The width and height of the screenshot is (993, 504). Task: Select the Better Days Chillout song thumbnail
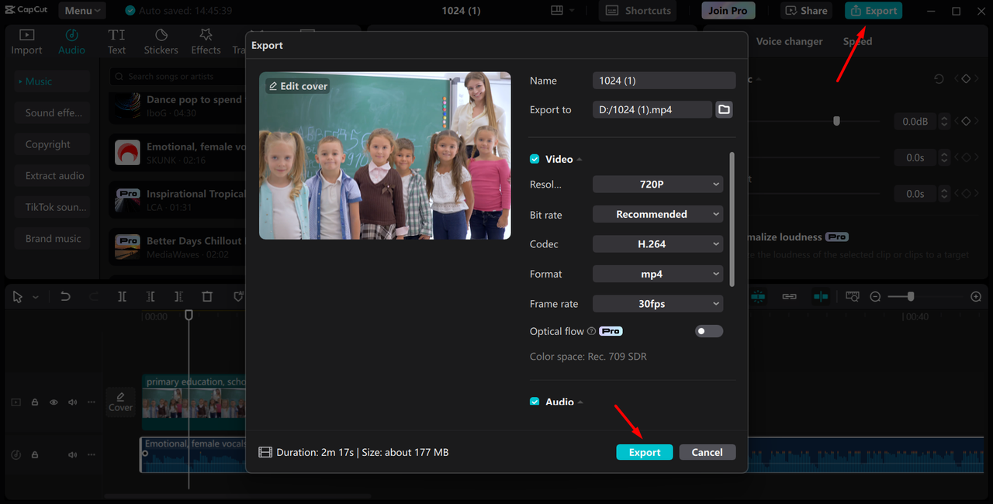pyautogui.click(x=128, y=247)
